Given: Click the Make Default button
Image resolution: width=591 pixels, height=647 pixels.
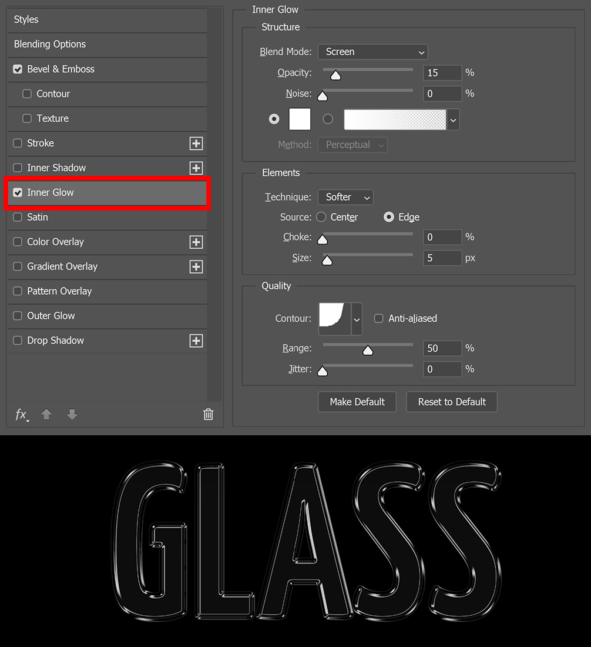Looking at the screenshot, I should coord(357,402).
